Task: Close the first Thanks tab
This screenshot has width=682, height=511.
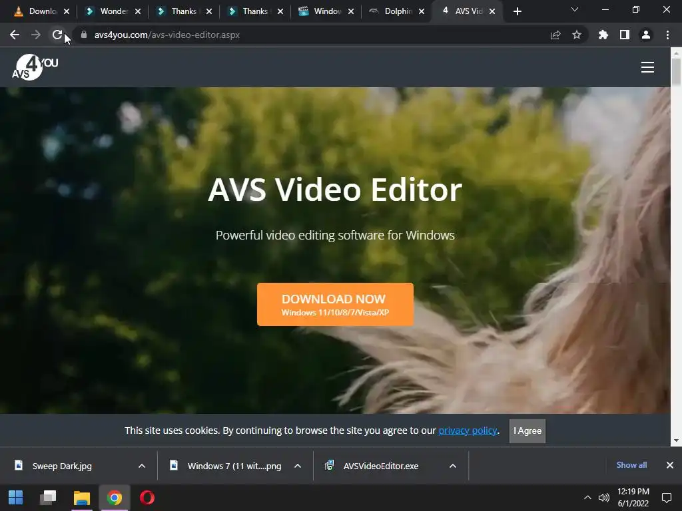Action: tap(209, 11)
